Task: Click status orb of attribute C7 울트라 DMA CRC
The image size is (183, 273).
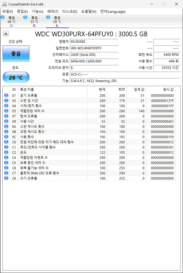Action: [x=6, y=173]
